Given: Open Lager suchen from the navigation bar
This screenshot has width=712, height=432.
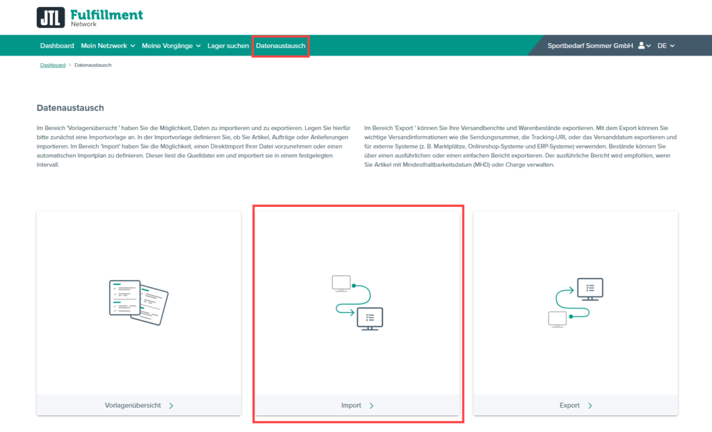Looking at the screenshot, I should click(228, 45).
